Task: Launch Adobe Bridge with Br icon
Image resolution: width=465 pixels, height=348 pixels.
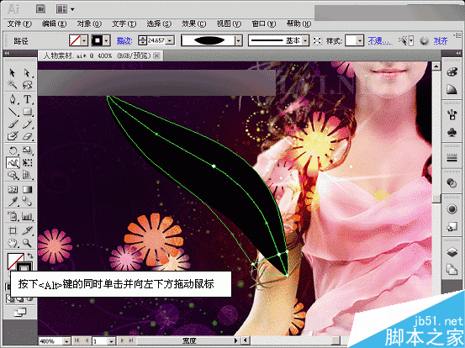Action: click(x=40, y=9)
